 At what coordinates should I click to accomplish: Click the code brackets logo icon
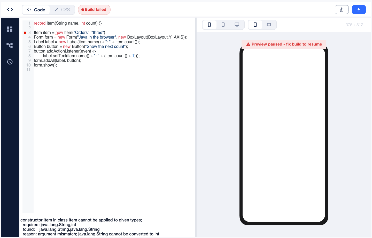[x=10, y=10]
